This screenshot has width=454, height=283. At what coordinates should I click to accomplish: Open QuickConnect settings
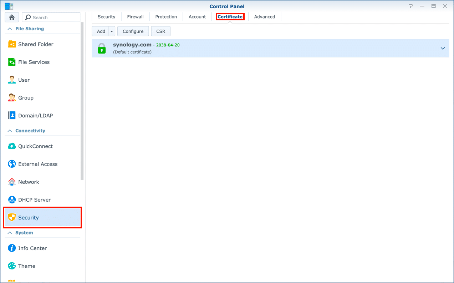[x=35, y=146]
